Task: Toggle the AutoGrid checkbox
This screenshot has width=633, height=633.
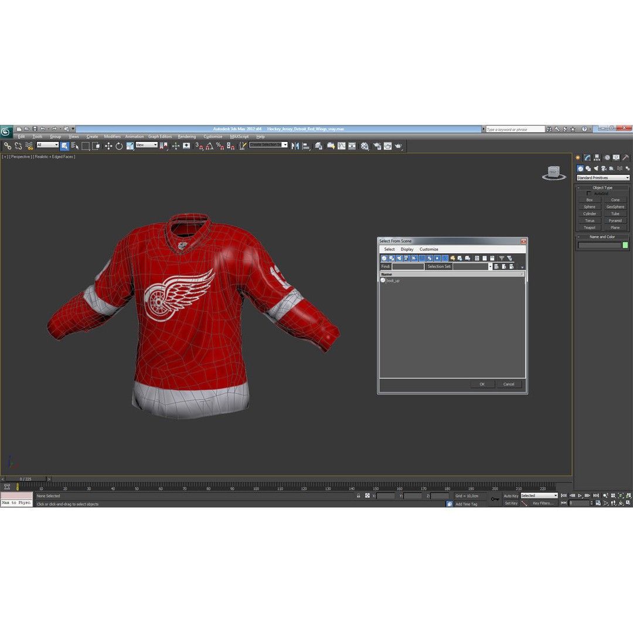Action: point(588,193)
